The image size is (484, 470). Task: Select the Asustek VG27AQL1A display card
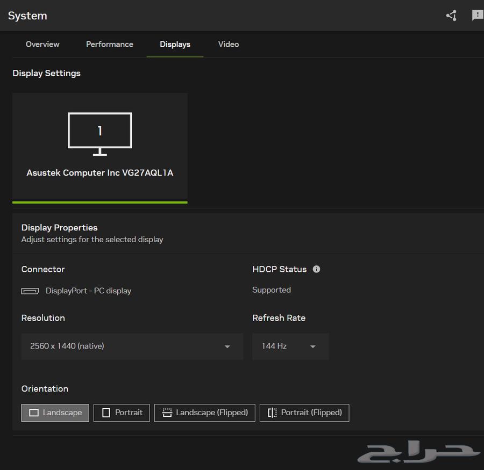tap(100, 148)
